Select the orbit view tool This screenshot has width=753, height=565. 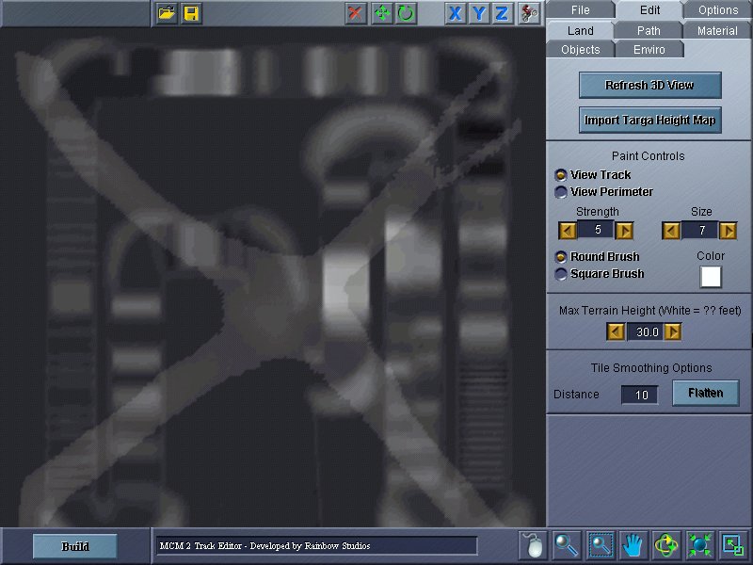[x=666, y=545]
